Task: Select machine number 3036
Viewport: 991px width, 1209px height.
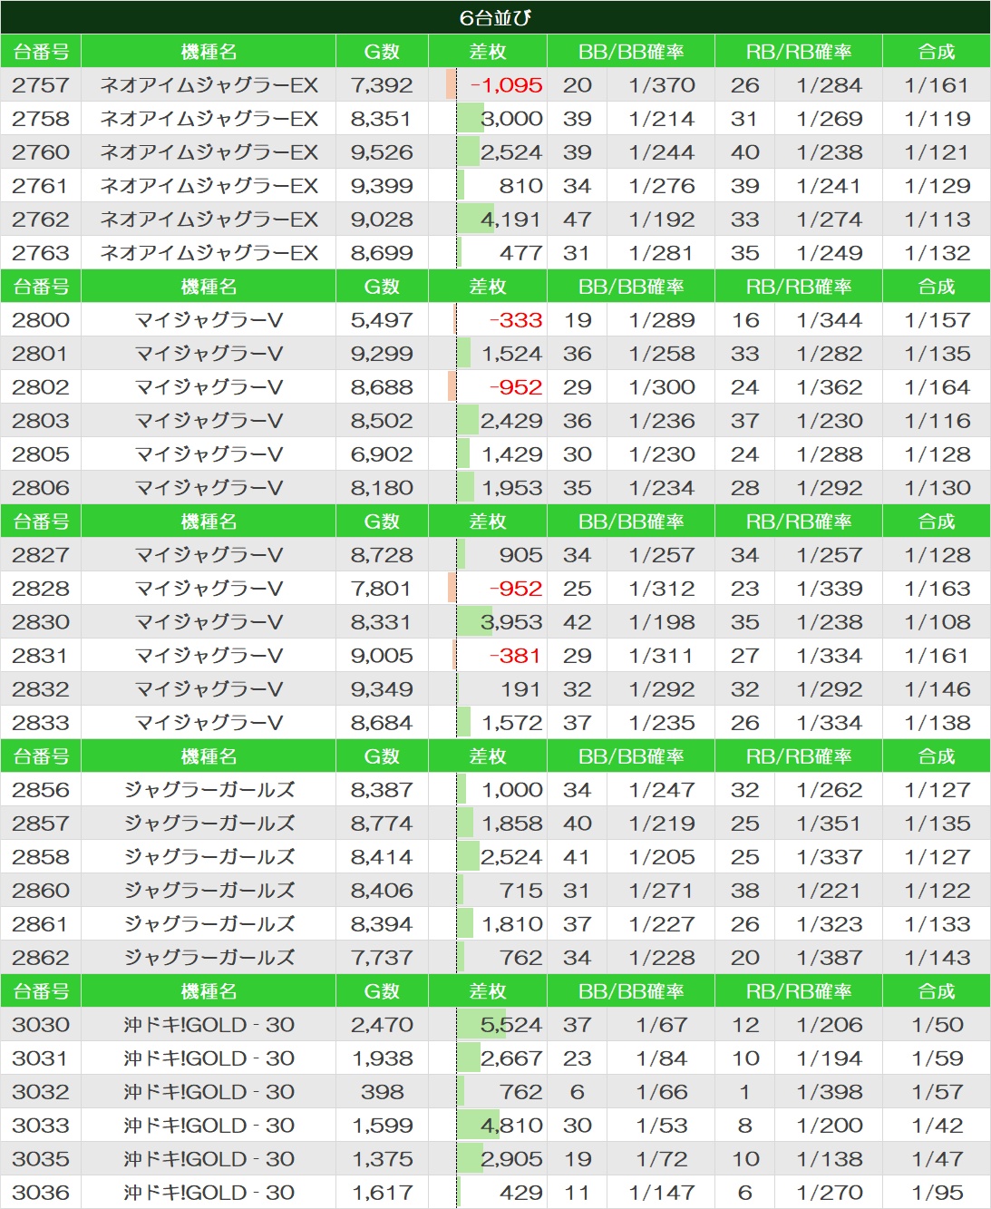Action: (41, 1193)
